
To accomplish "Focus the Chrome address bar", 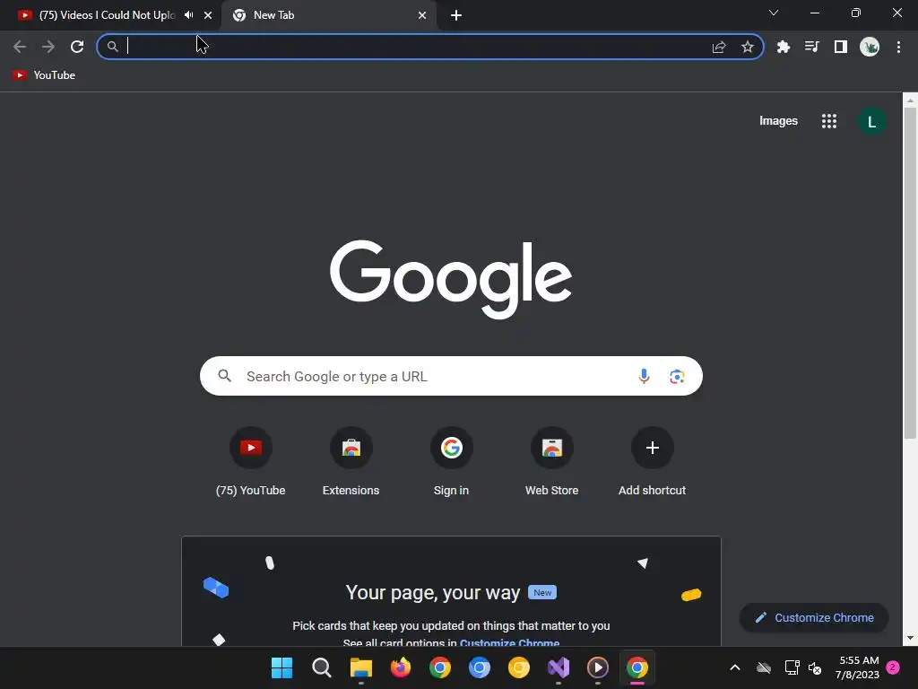I will click(430, 47).
